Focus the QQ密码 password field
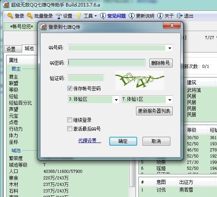 (x=106, y=63)
